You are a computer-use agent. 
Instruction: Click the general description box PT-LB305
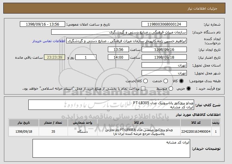point(111,105)
